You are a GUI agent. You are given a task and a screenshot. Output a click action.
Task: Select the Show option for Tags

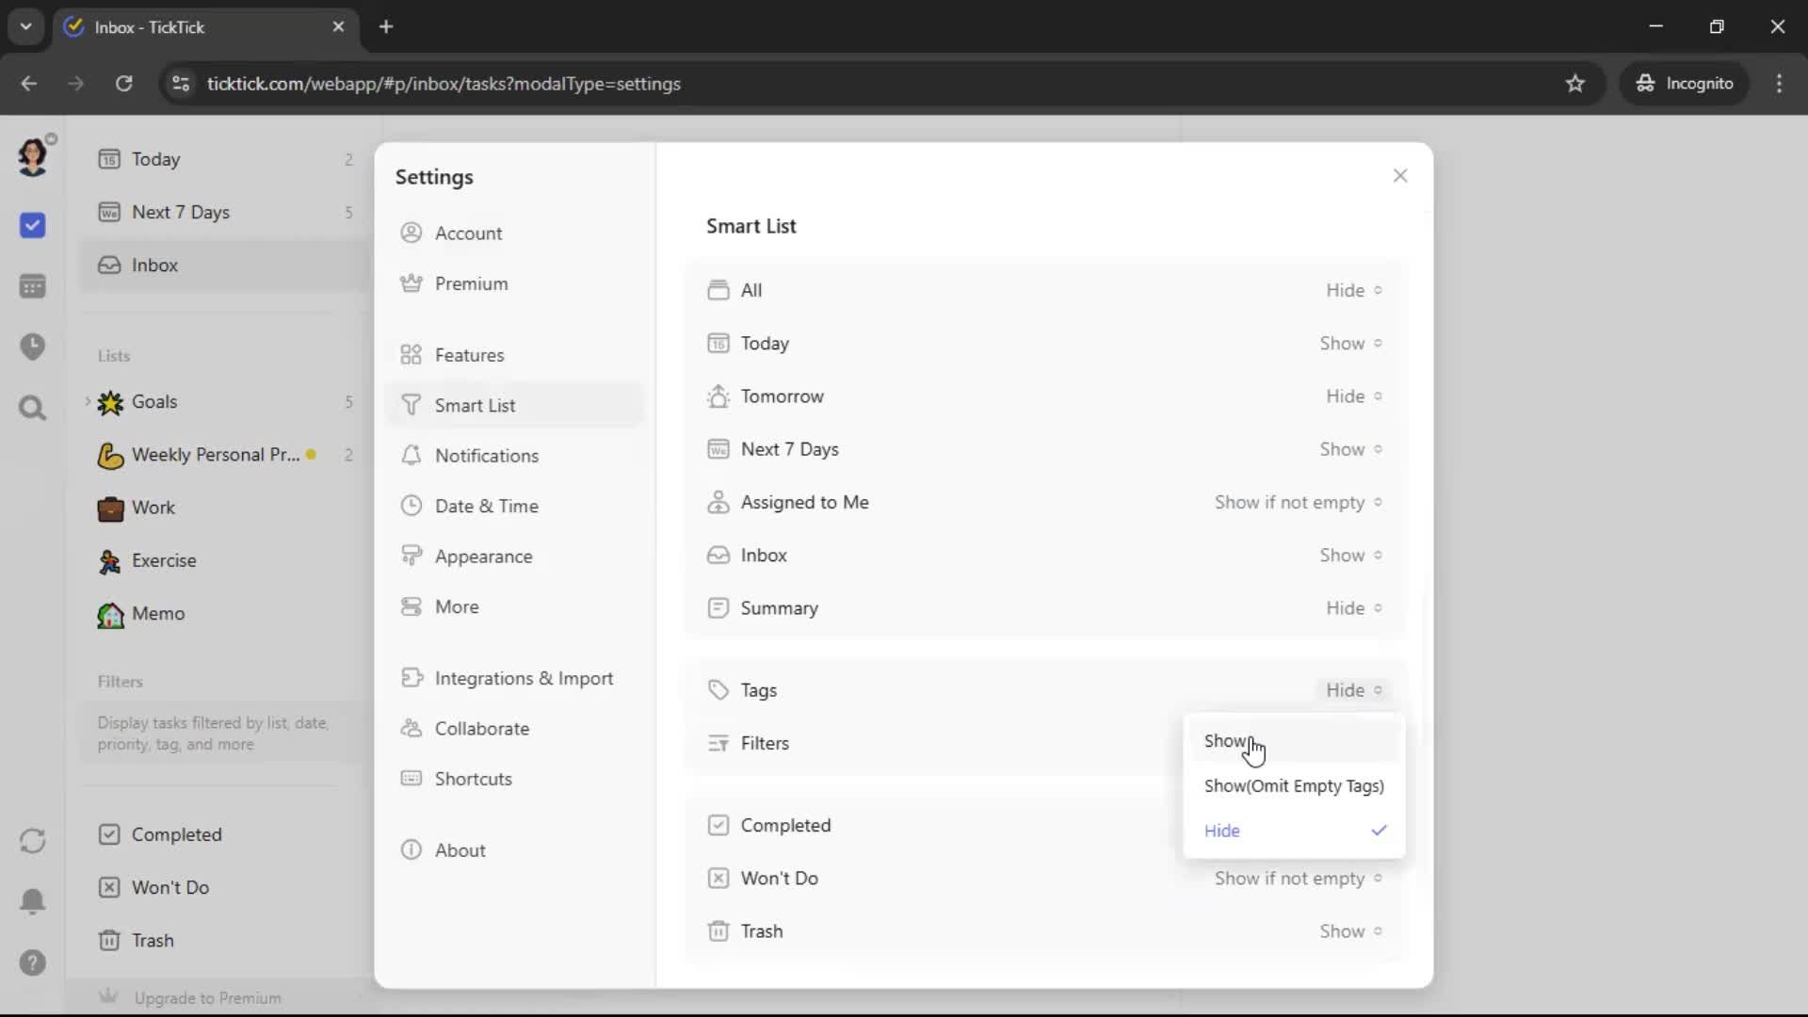[x=1225, y=741]
